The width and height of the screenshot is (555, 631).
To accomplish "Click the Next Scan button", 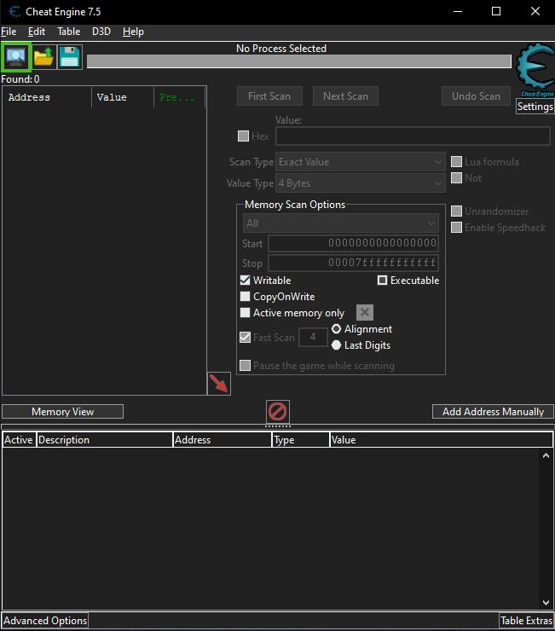I will coord(346,96).
